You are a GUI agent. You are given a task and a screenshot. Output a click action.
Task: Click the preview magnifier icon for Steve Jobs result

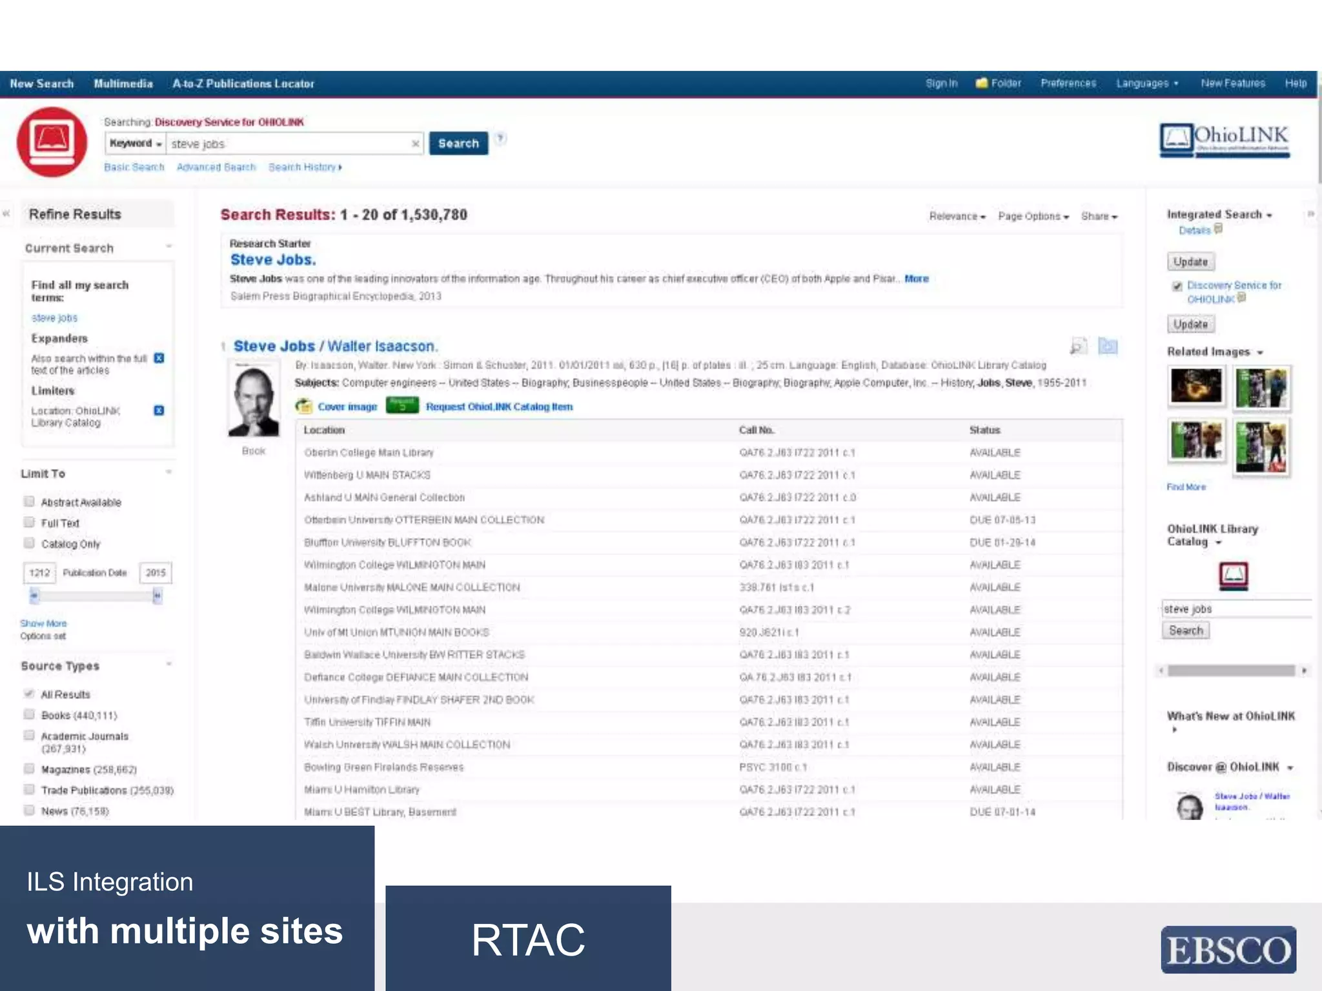coord(1079,346)
